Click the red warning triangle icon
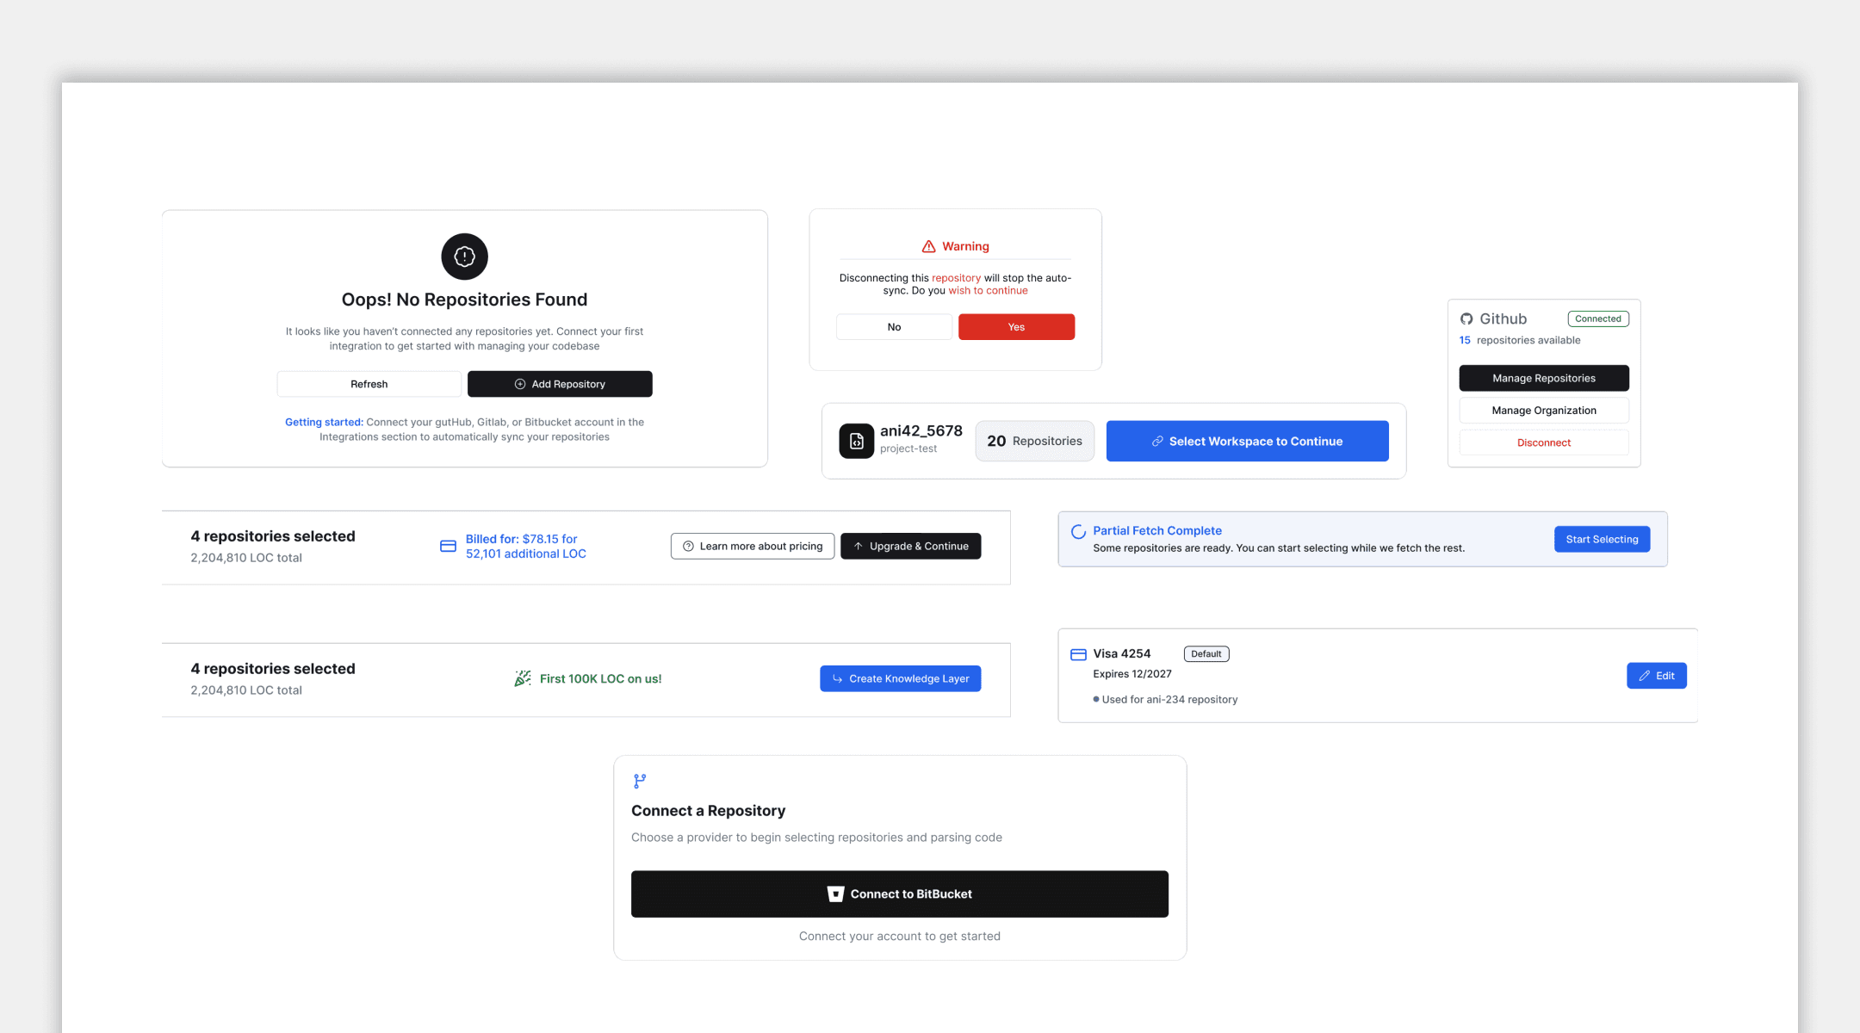The height and width of the screenshot is (1033, 1860). [928, 246]
